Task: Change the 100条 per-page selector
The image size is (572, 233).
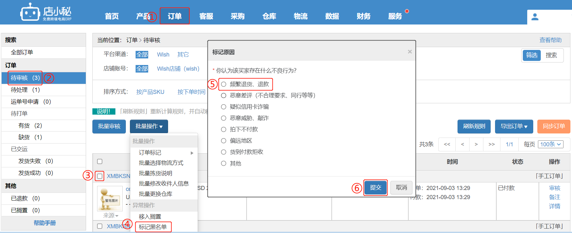Action: click(550, 144)
